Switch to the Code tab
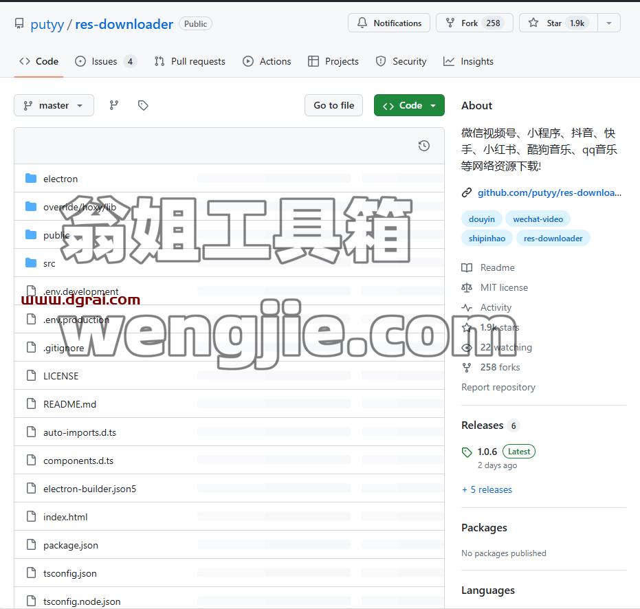Screen dimensions: 640x609 click(38, 61)
